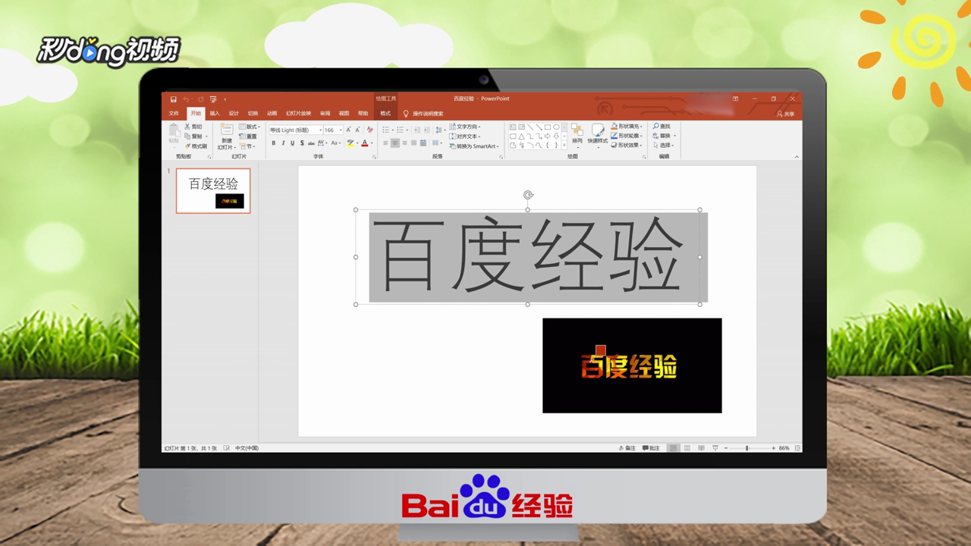Toggle center text alignment
Image resolution: width=971 pixels, height=546 pixels.
pos(395,143)
